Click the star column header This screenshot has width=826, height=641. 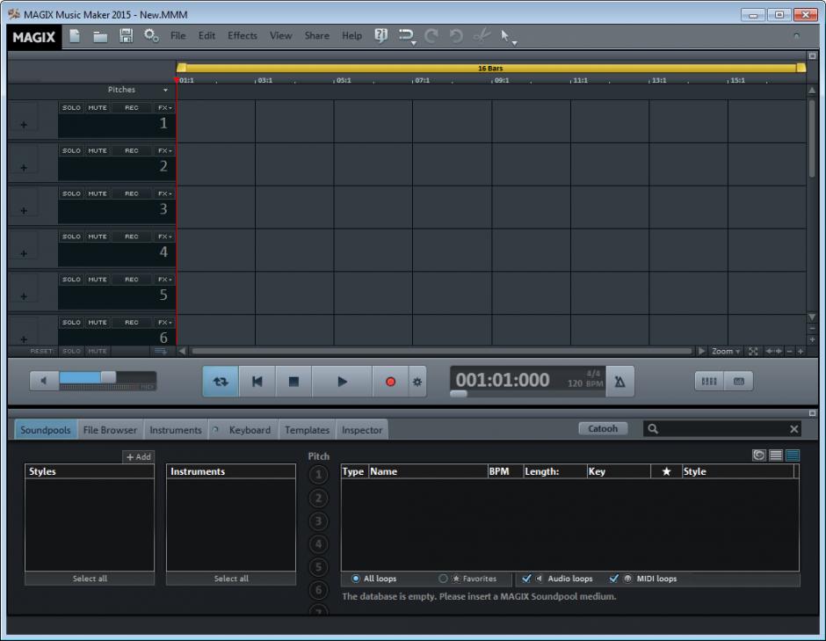click(666, 471)
